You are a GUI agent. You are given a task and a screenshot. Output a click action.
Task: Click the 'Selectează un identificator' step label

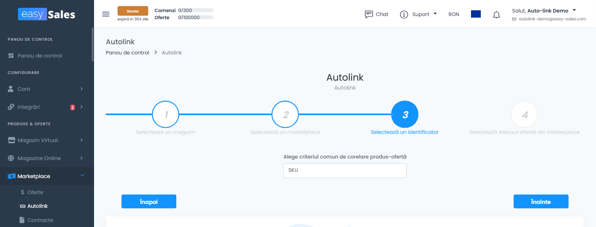tap(405, 132)
